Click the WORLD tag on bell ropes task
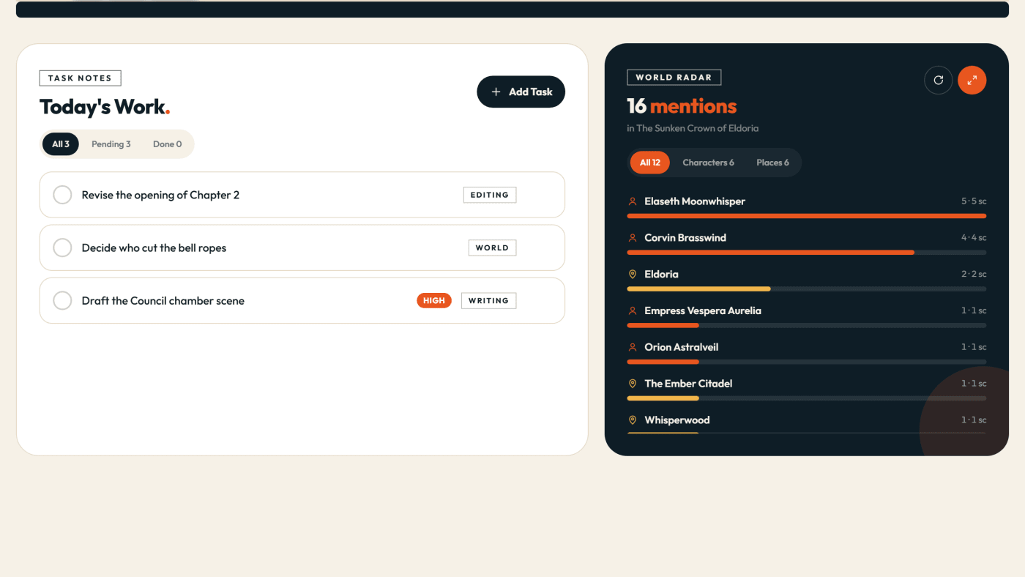This screenshot has width=1025, height=577. [492, 247]
